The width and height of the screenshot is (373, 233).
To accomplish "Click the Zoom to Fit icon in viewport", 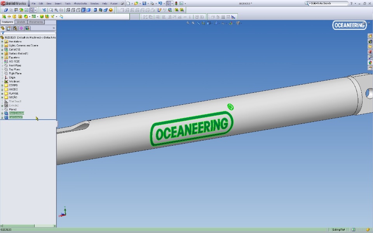I will click(x=188, y=23).
